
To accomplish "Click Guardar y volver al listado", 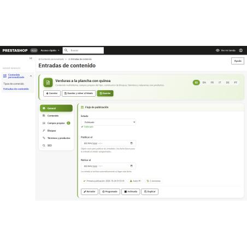I will 79,93.
